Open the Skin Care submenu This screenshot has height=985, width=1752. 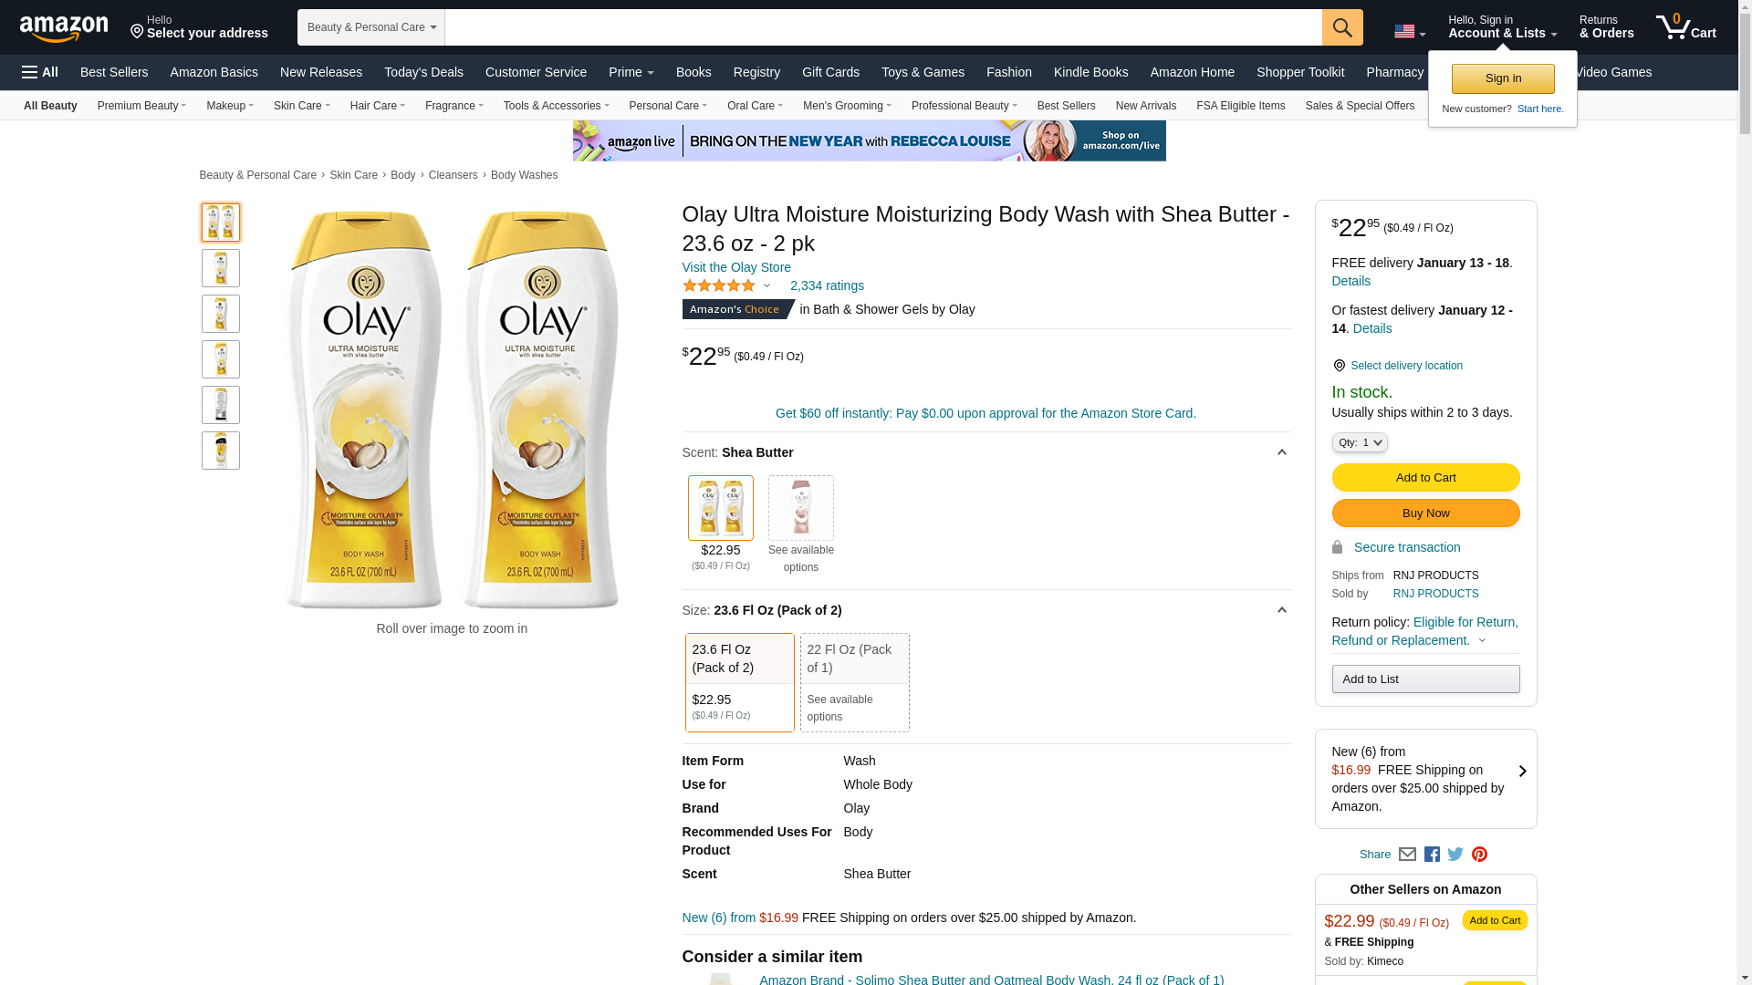[x=301, y=106]
